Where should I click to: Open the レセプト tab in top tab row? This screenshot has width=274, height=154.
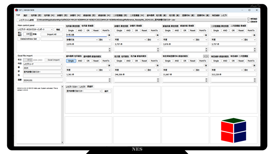[x=224, y=15]
